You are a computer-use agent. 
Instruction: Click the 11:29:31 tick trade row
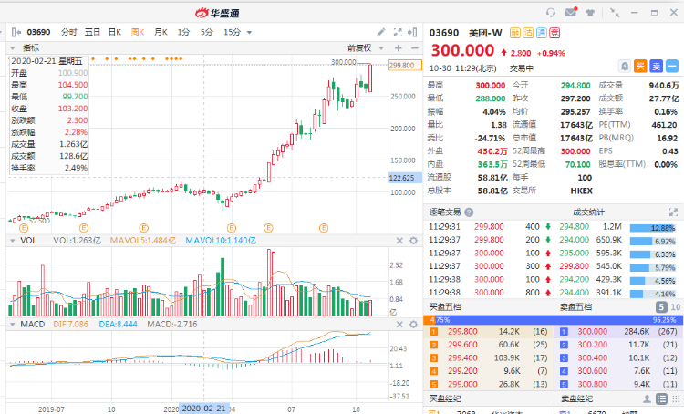(x=489, y=227)
